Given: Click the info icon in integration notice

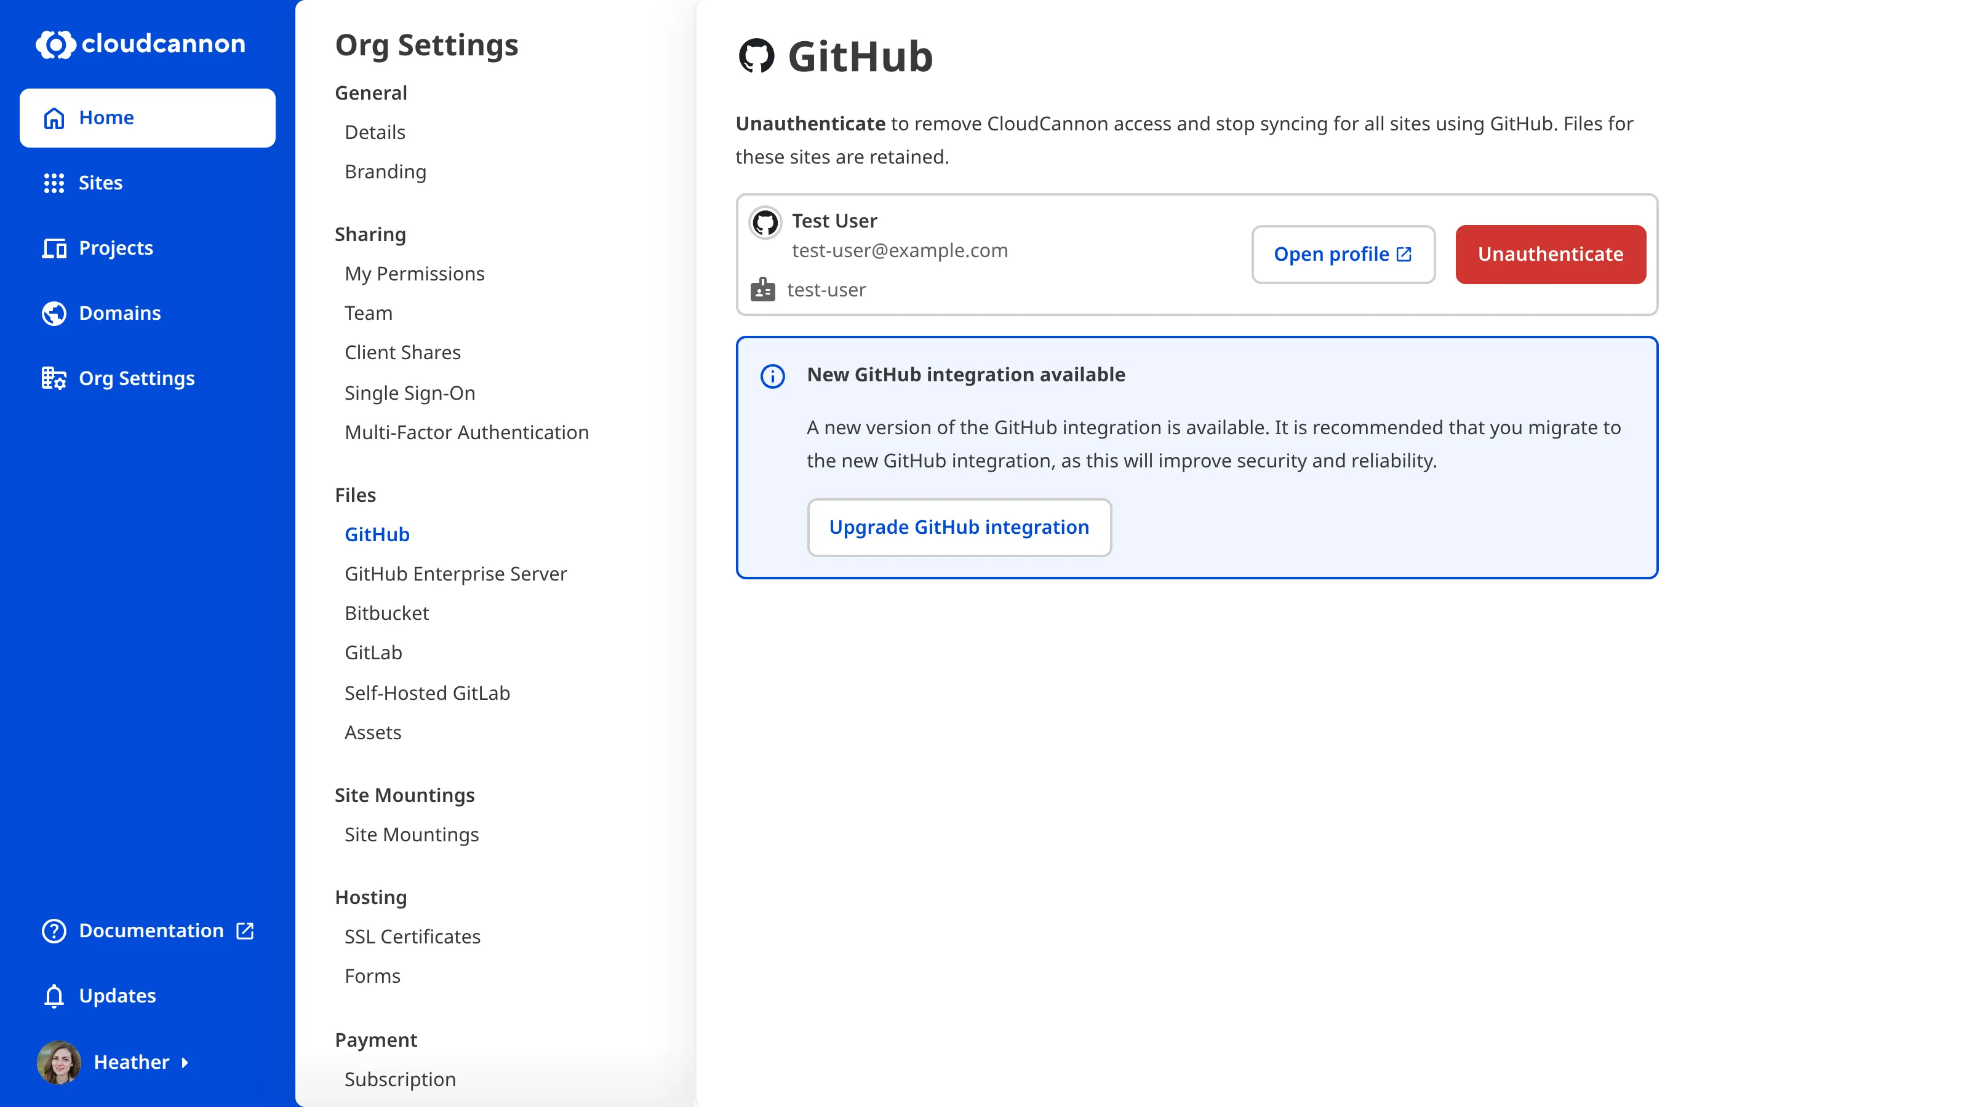Looking at the screenshot, I should pyautogui.click(x=773, y=376).
